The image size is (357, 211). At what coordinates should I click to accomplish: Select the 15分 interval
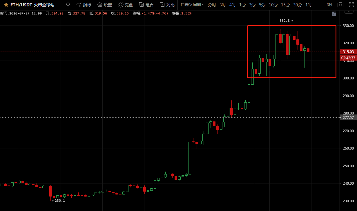click(x=285, y=5)
